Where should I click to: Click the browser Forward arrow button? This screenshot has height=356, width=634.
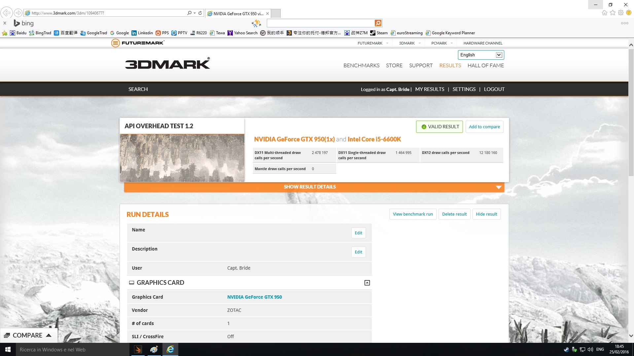coord(18,13)
